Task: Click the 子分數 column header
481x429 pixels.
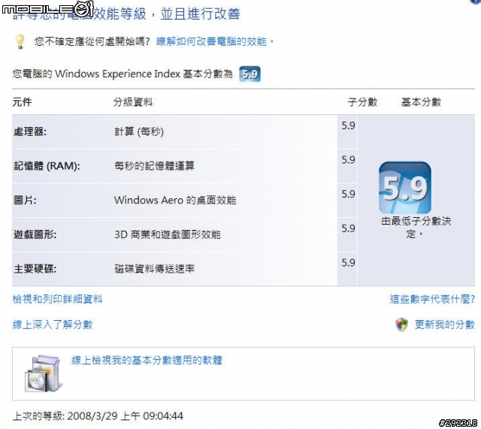Action: tap(362, 102)
